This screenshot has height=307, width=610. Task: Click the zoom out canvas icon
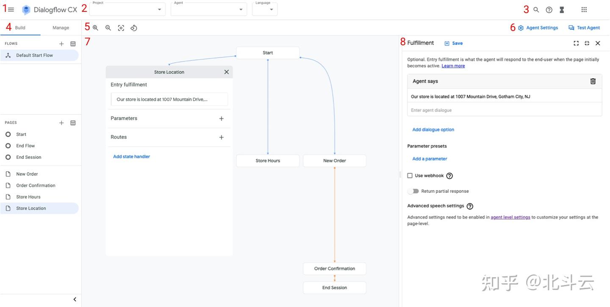(108, 28)
